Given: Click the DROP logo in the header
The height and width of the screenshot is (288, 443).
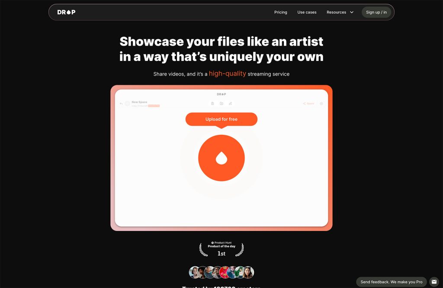Looking at the screenshot, I should coord(66,12).
